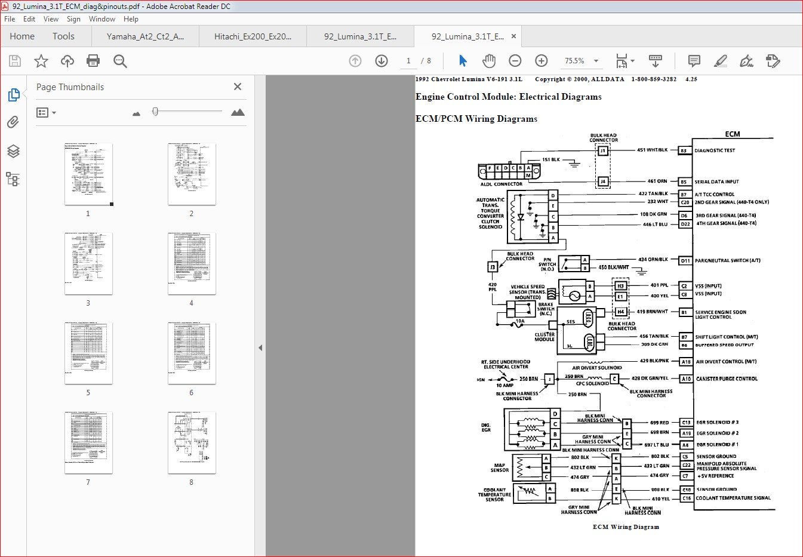Screen dimensions: 803x557
Task: Click the current page number field
Action: [408, 61]
